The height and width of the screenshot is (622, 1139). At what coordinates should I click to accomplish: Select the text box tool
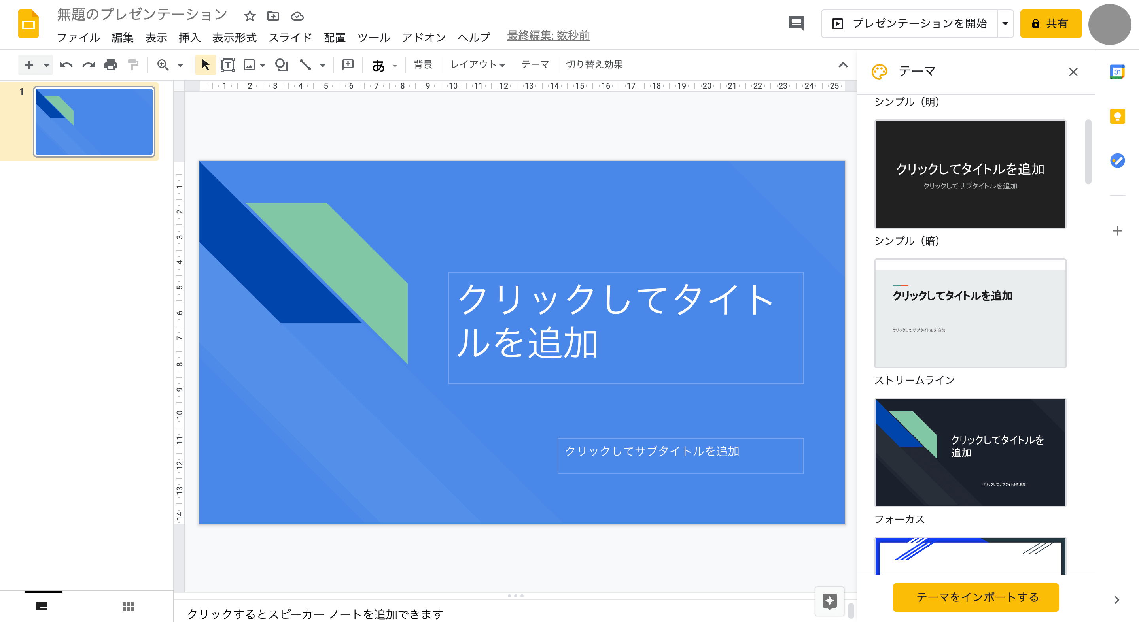point(227,65)
